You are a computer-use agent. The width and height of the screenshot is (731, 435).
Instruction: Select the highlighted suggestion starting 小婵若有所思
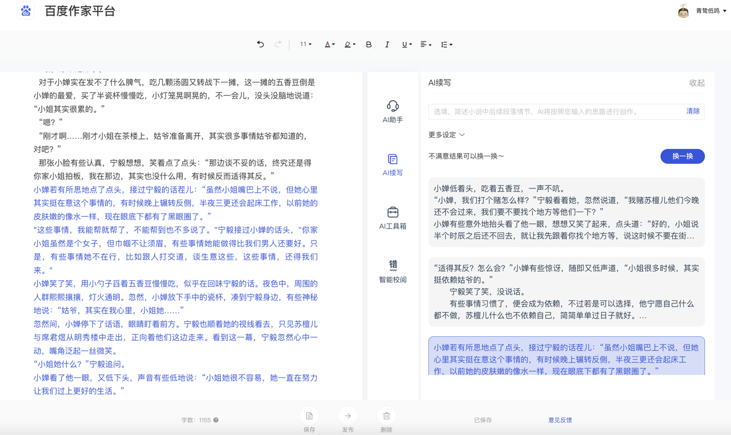tap(567, 357)
